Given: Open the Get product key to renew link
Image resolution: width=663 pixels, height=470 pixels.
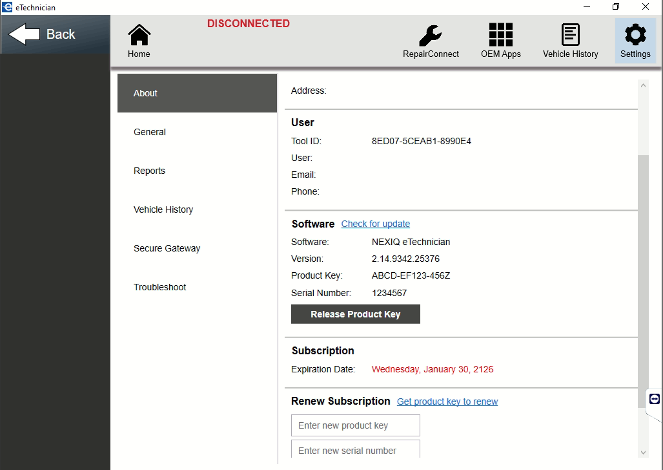Looking at the screenshot, I should 447,401.
